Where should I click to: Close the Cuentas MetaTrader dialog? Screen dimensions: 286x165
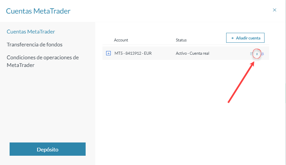point(274,10)
